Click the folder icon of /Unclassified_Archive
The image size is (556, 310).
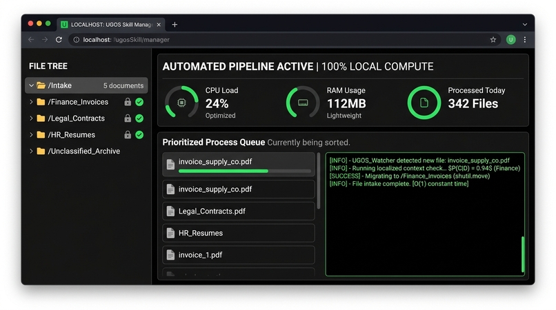coord(41,152)
